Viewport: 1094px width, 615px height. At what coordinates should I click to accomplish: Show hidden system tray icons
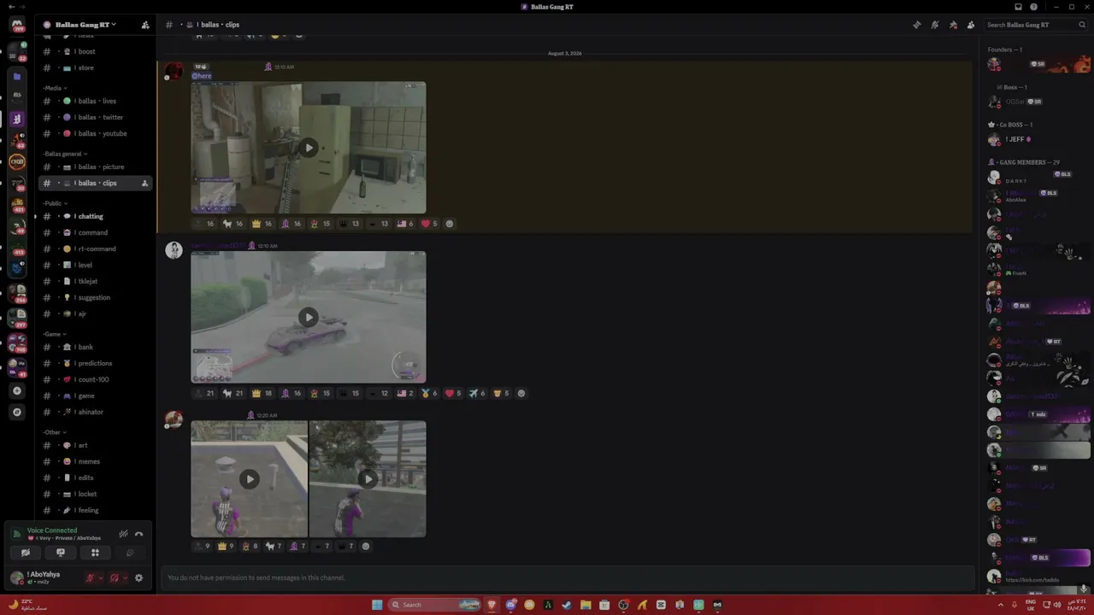[1001, 605]
